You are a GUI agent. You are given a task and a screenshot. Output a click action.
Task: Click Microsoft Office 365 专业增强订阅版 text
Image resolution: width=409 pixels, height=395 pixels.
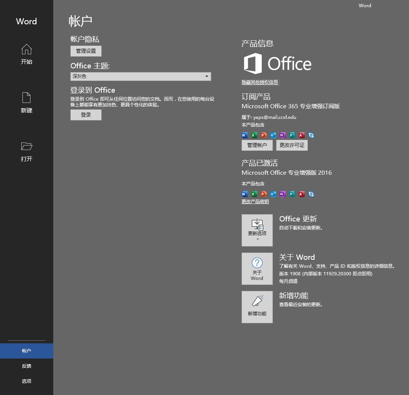point(291,106)
